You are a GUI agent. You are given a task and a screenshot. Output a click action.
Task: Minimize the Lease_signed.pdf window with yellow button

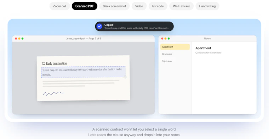[19, 39]
